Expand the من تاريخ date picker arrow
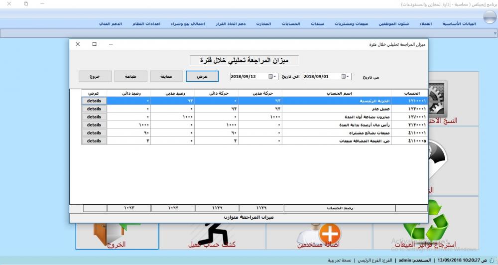 point(348,77)
